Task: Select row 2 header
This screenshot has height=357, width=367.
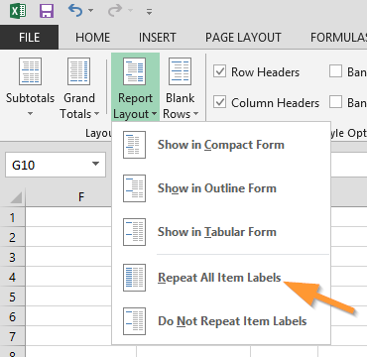Action: coord(13,237)
